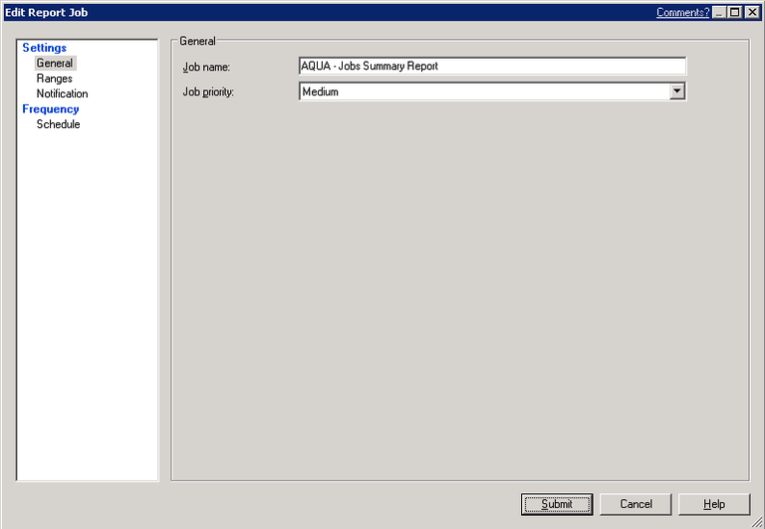This screenshot has height=529, width=765.
Task: Expand the Job priority dropdown arrow
Action: [677, 91]
